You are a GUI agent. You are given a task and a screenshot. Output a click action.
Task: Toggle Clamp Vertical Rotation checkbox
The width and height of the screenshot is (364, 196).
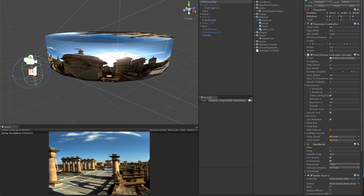click(x=330, y=96)
